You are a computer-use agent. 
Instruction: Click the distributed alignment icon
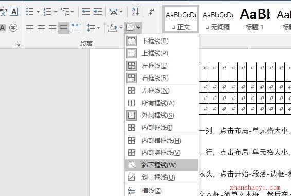(75, 28)
